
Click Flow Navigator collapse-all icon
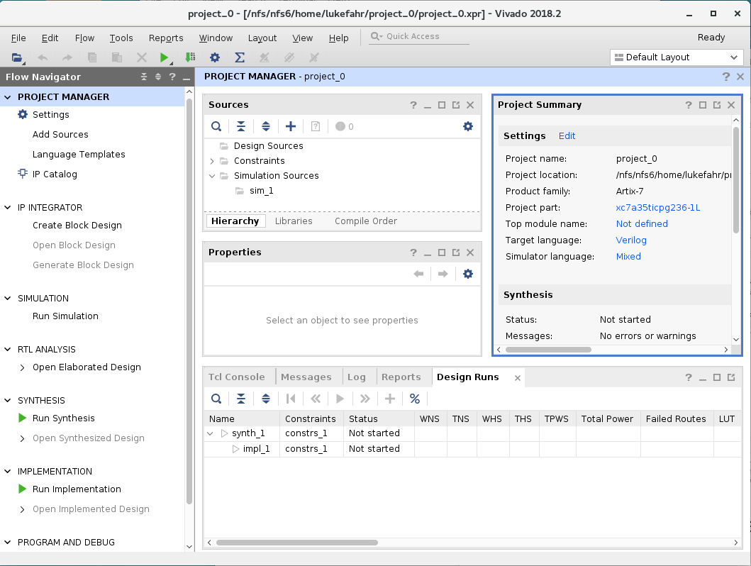point(144,77)
